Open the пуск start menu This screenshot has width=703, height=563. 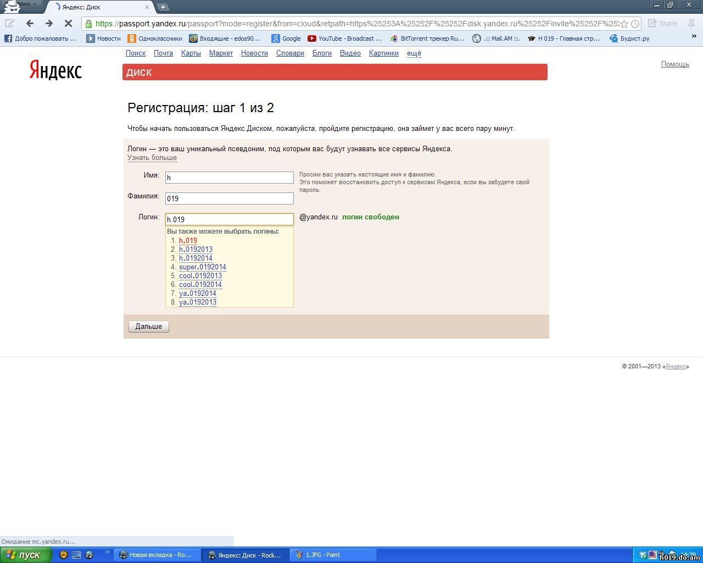(26, 555)
